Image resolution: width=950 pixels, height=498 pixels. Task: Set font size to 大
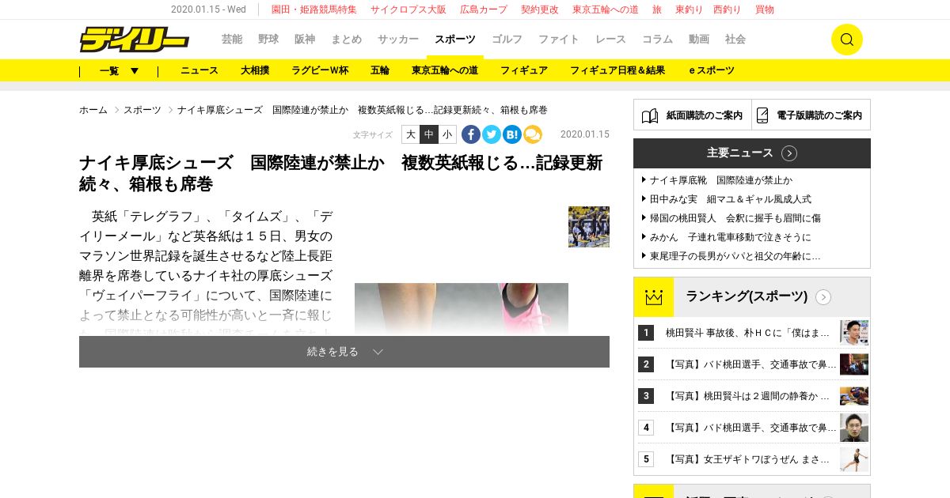411,134
